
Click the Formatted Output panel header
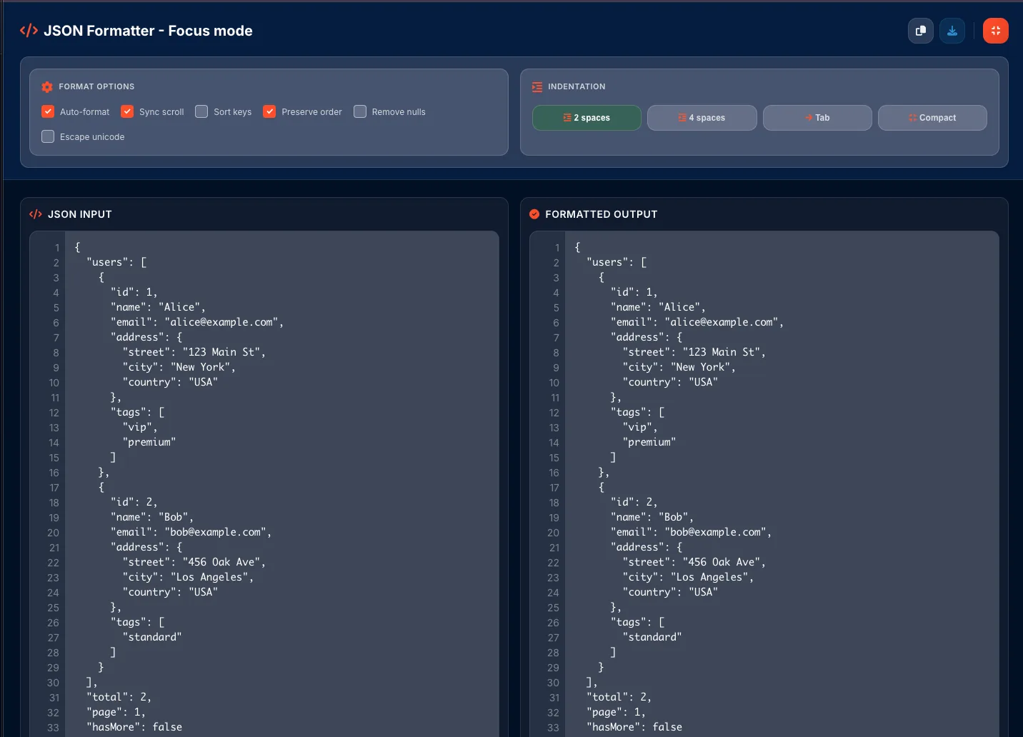pos(602,214)
